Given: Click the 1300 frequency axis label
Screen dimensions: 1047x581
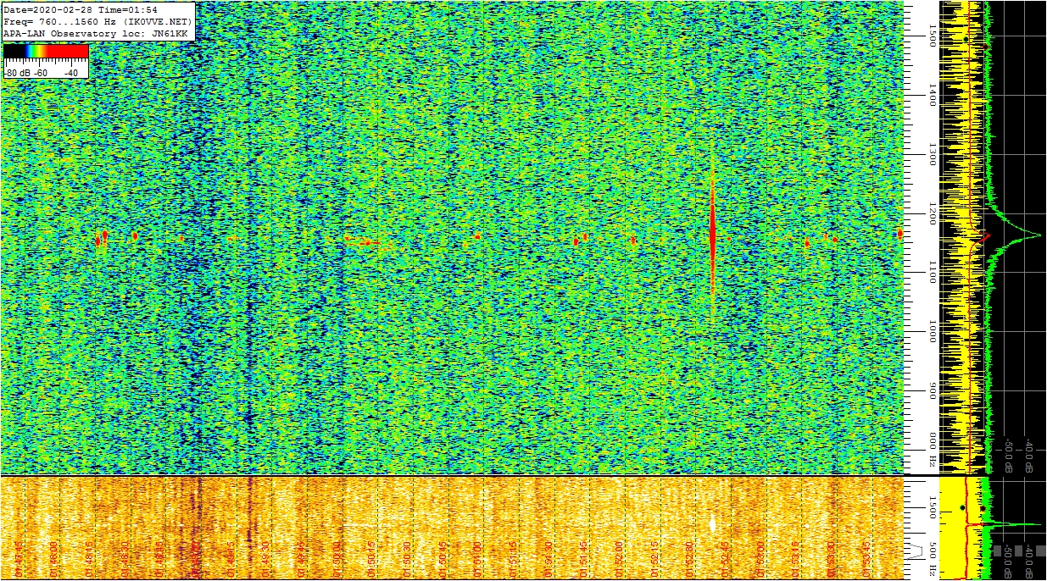Looking at the screenshot, I should (932, 153).
